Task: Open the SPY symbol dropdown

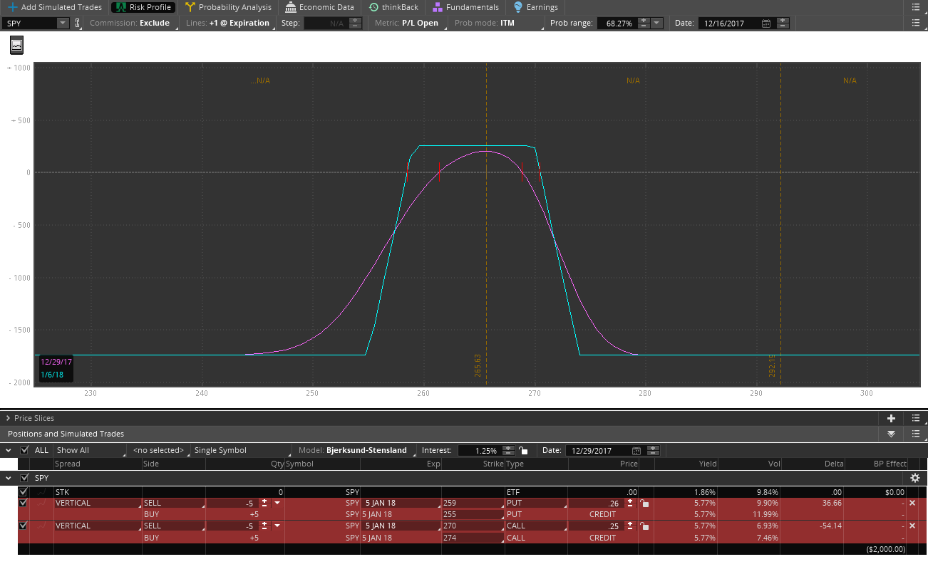Action: coord(62,23)
